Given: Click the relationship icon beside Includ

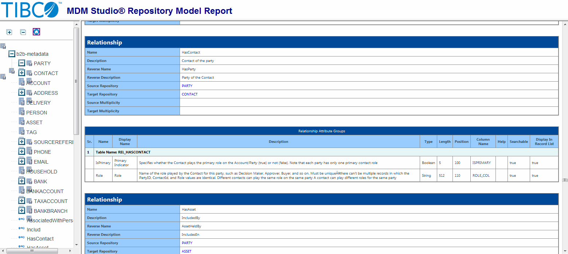Looking at the screenshot, I should click(x=21, y=228).
